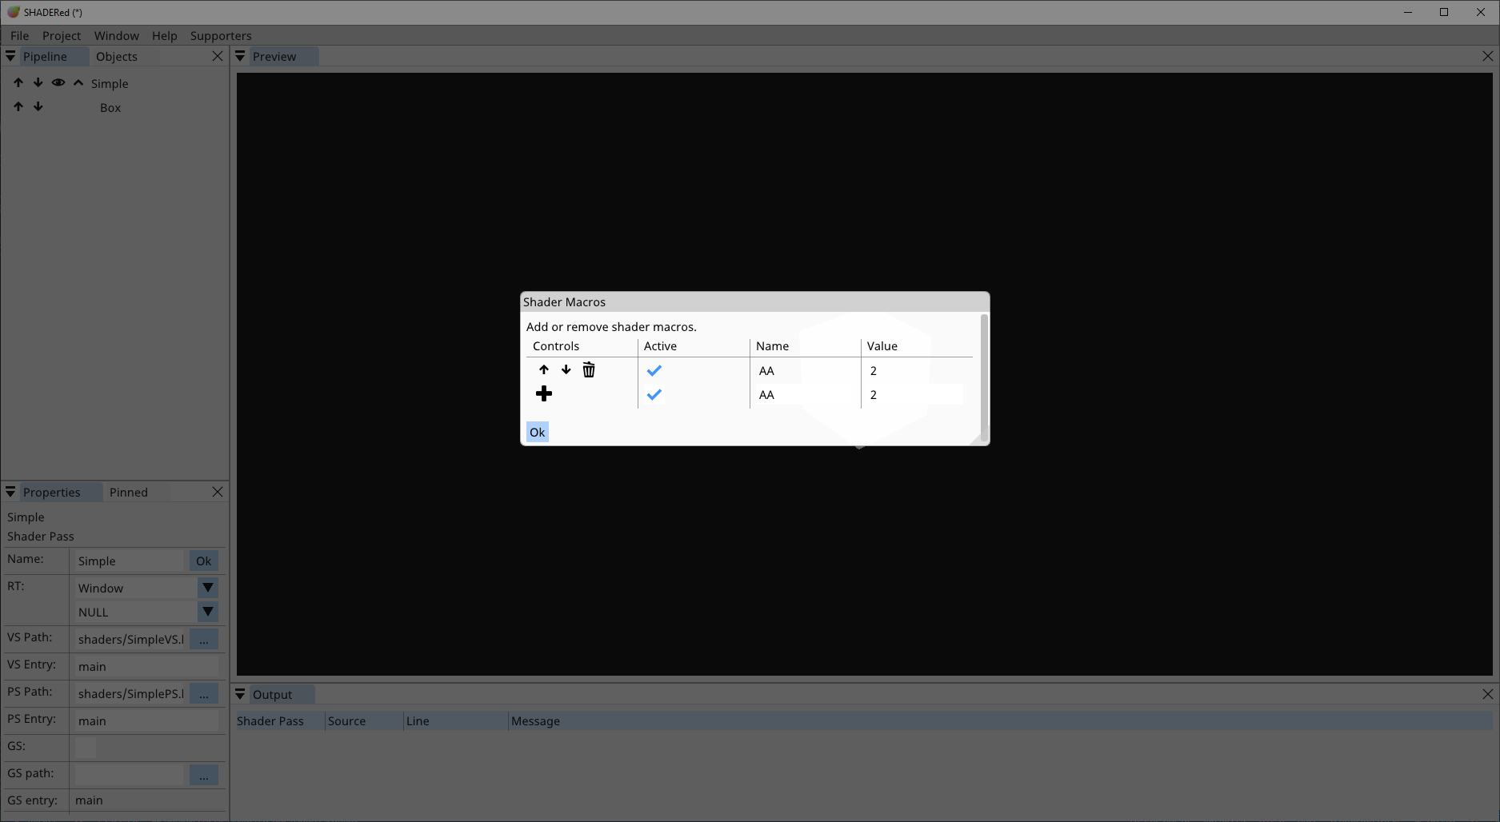Edit PS Entry main field
This screenshot has height=822, width=1500.
146,720
